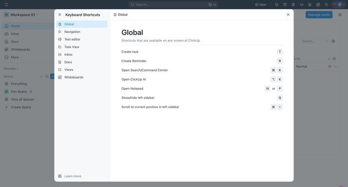
Task: Click the Docs icon in the shortcuts panel
Action: 60,62
